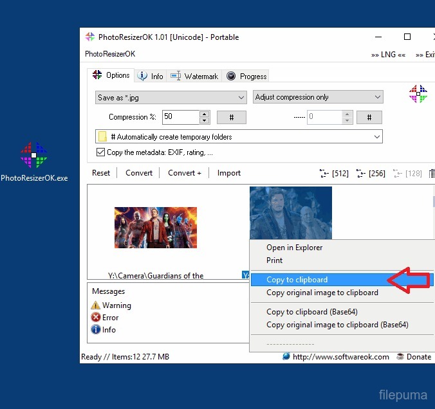
Task: Increase the Compression % spinner value
Action: click(x=205, y=114)
